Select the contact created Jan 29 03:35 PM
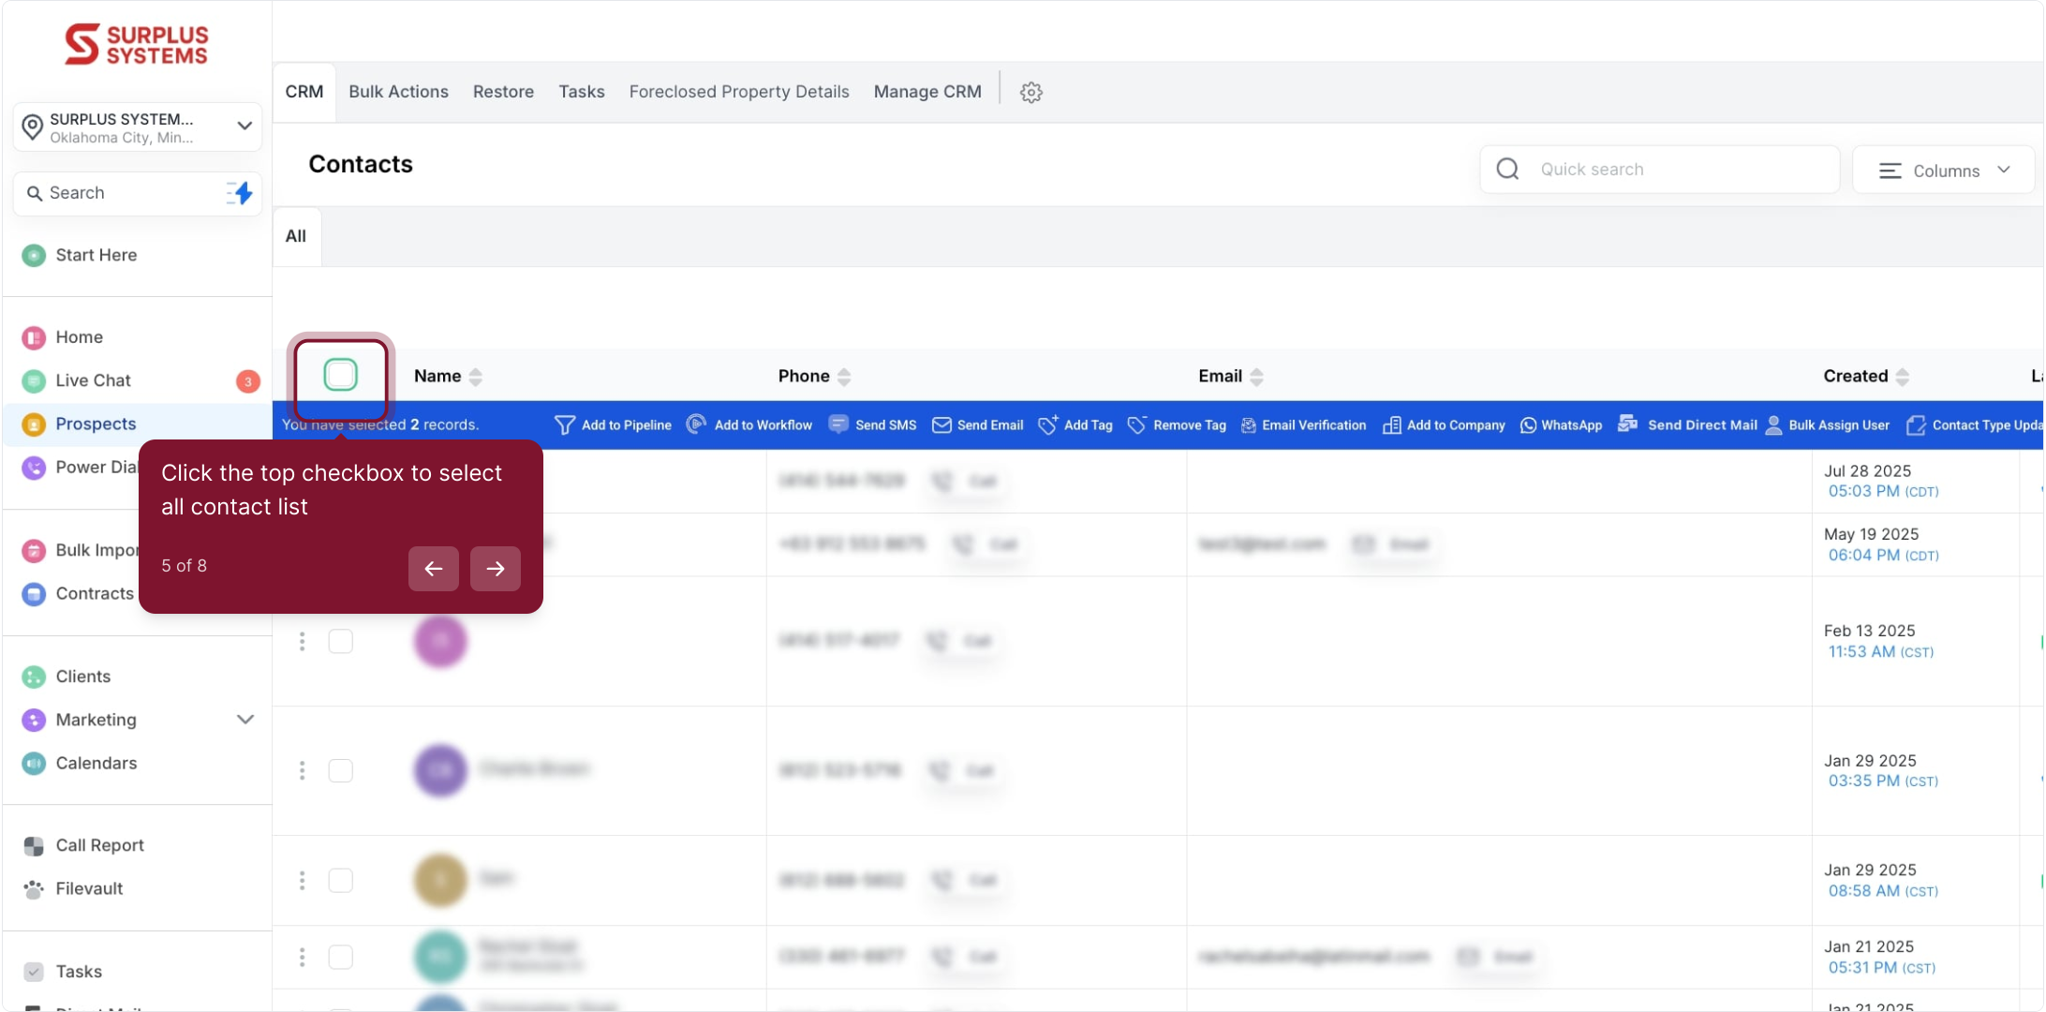Viewport: 2046px width, 1012px height. [340, 770]
